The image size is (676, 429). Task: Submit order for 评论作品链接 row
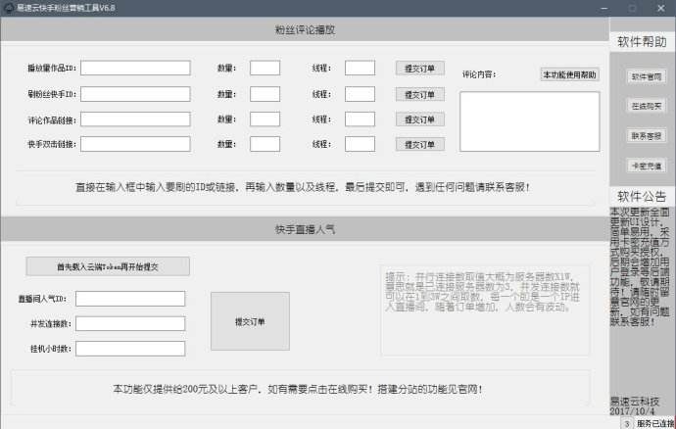420,119
